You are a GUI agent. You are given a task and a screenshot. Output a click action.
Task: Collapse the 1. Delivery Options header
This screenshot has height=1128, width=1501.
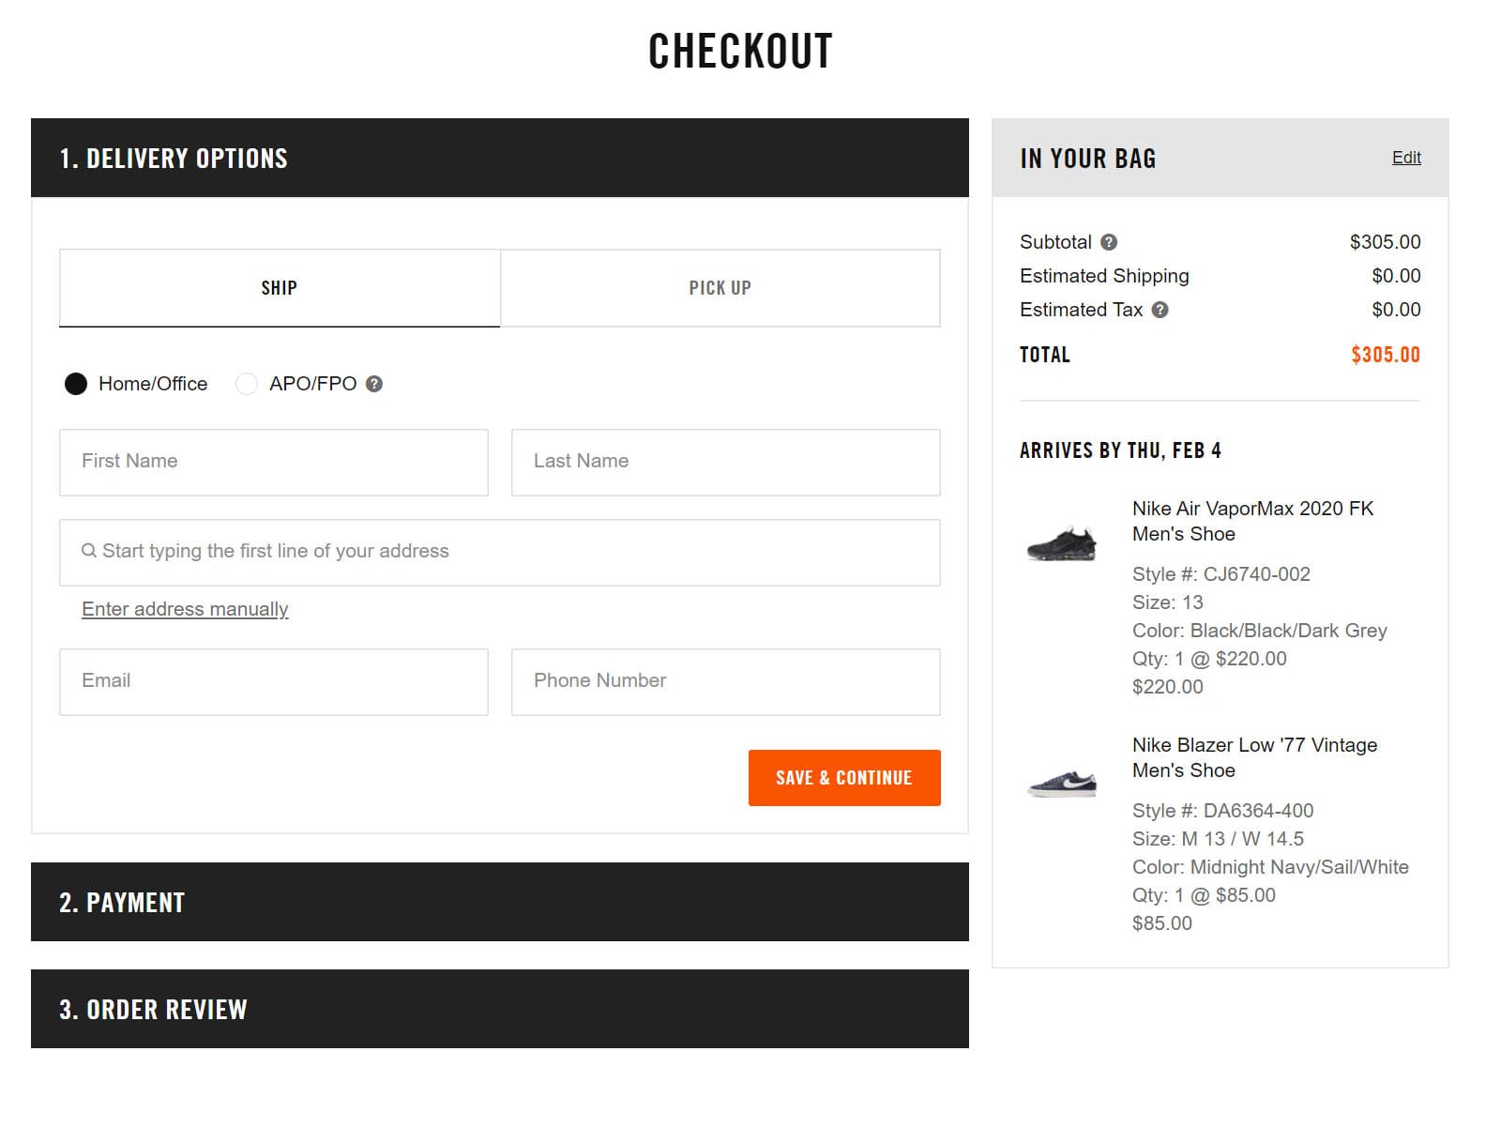coord(500,158)
